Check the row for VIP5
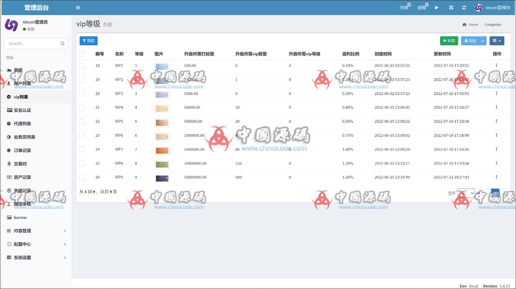Image resolution: width=516 pixels, height=289 pixels. (82, 122)
